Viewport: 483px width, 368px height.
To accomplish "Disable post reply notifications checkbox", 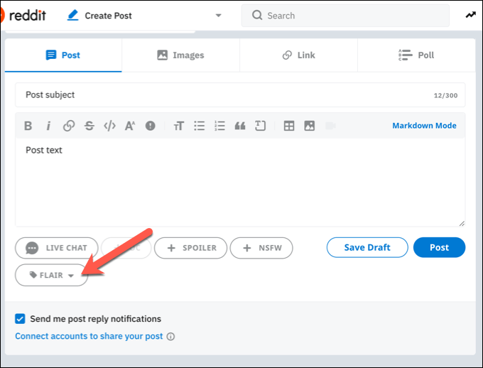I will 21,319.
